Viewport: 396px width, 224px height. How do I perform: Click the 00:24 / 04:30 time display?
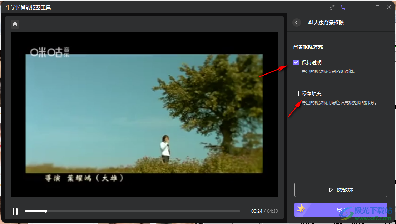(x=265, y=211)
